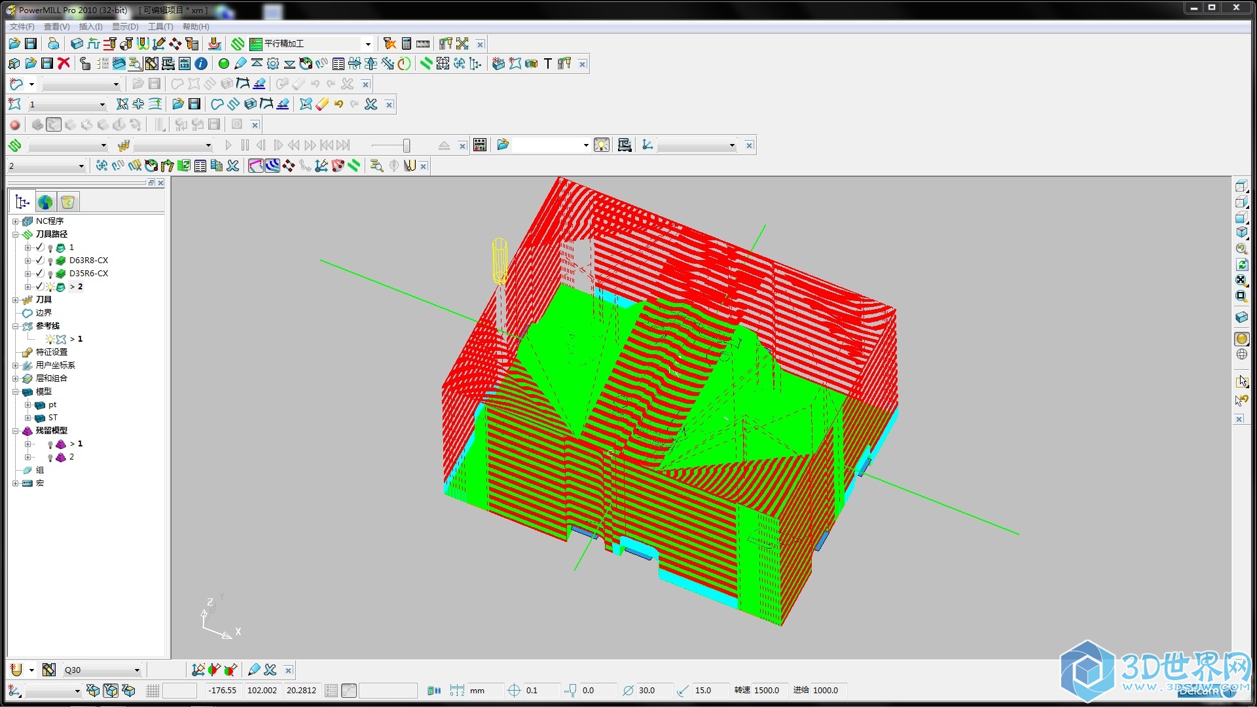The width and height of the screenshot is (1257, 707).
Task: Click the blue info circle icon
Action: click(x=202, y=63)
